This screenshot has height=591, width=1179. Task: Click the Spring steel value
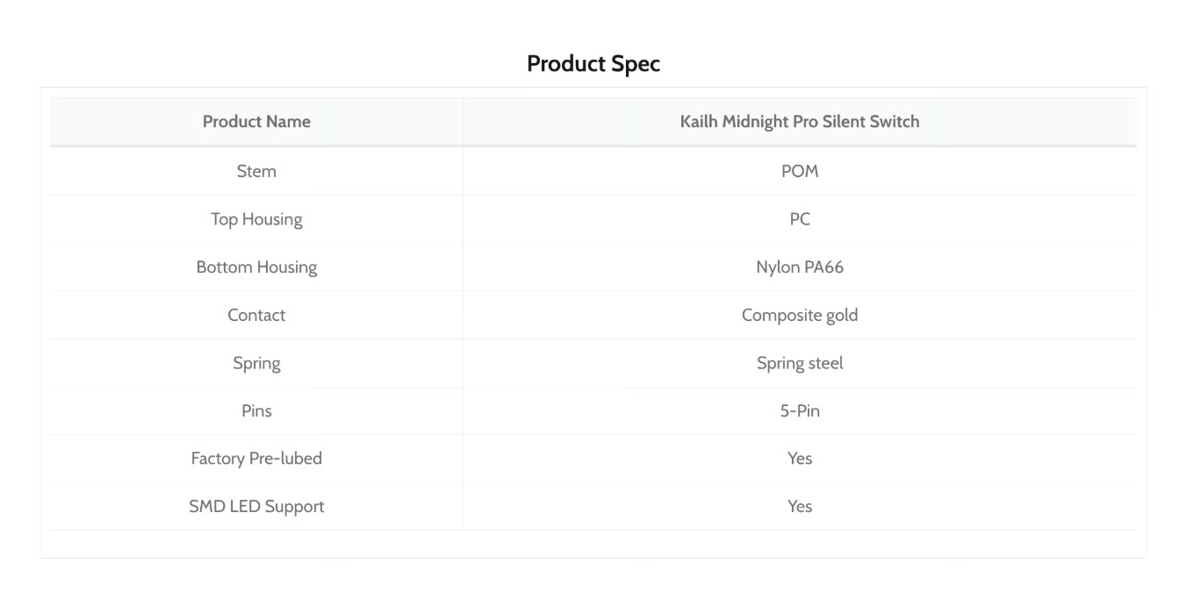coord(800,364)
